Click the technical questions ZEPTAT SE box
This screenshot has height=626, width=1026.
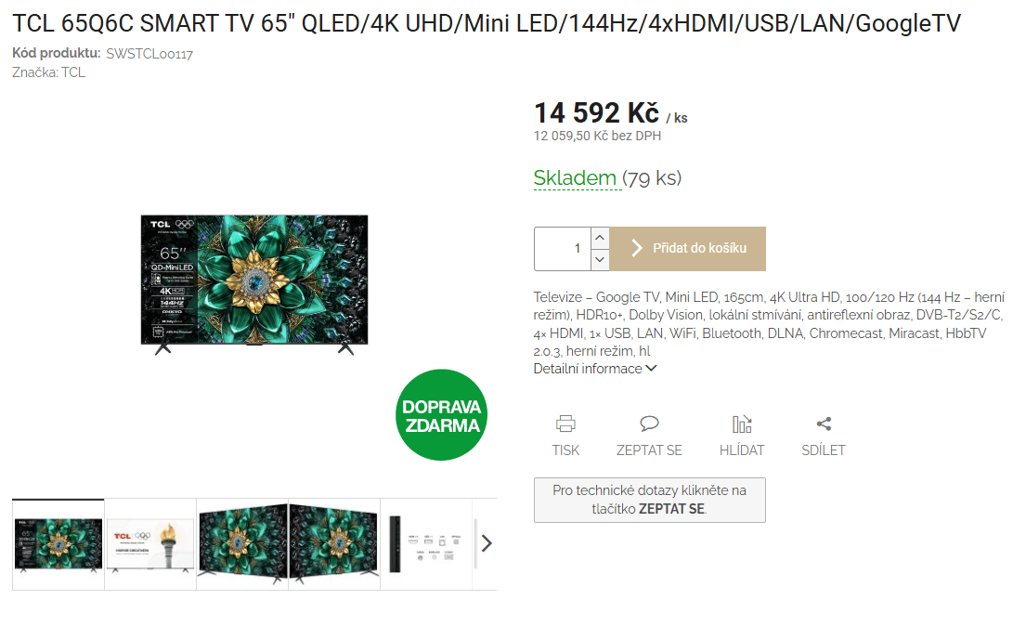[x=650, y=501]
